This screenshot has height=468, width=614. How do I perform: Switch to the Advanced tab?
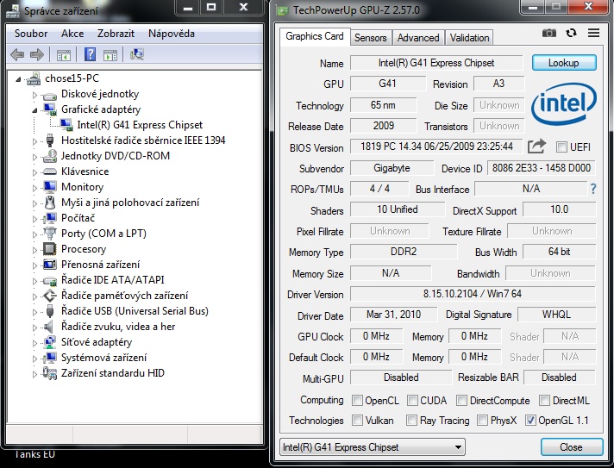418,38
